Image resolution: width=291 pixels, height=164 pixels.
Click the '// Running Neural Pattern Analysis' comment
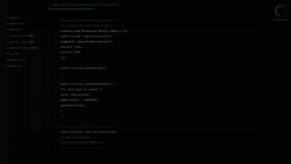88,127
